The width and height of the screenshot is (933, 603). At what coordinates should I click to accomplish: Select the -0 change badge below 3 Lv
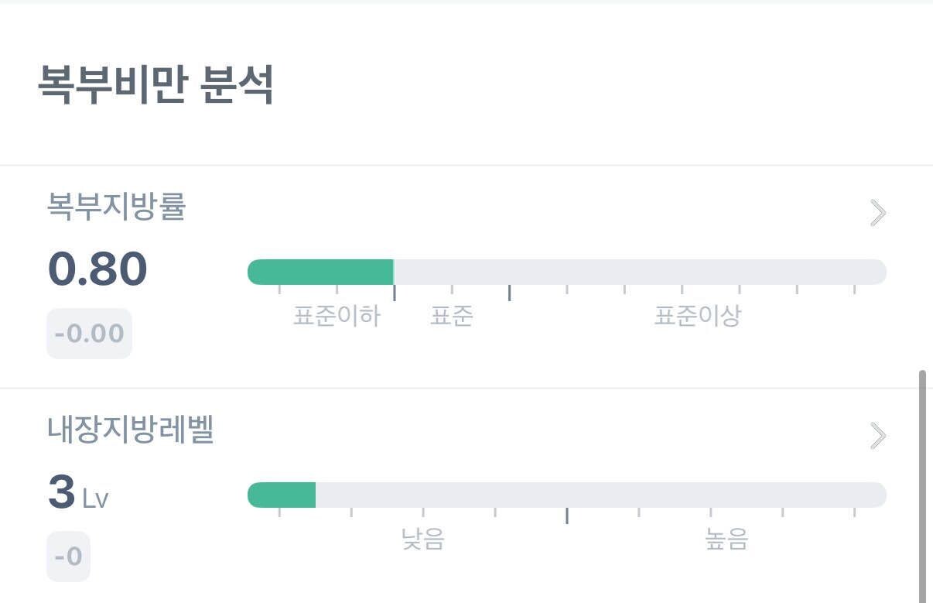point(68,555)
